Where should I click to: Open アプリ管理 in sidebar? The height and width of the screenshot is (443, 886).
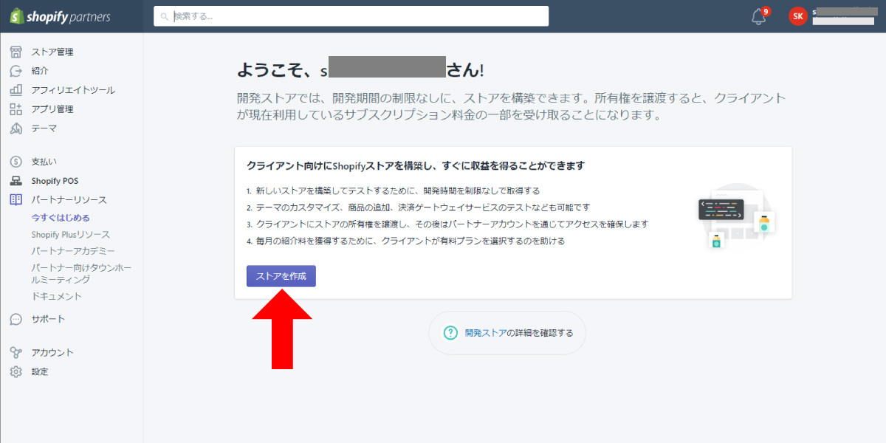(x=52, y=109)
